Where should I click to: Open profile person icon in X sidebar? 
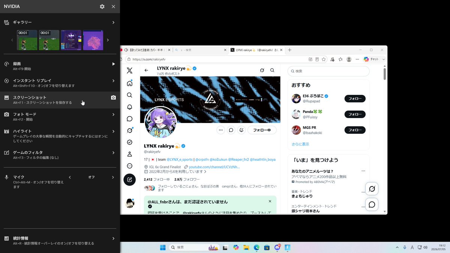[129, 154]
